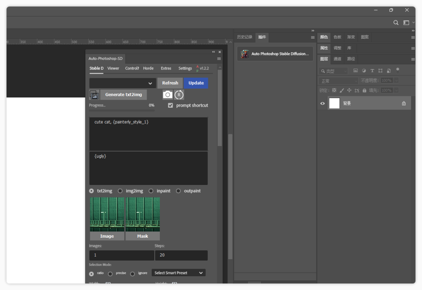422x290 pixels.
Task: Uncheck the prompt shortcut checkbox
Action: coord(170,105)
